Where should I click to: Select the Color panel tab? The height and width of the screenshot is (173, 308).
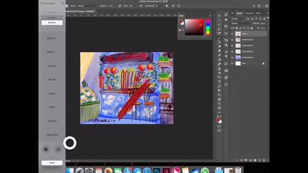tap(181, 16)
